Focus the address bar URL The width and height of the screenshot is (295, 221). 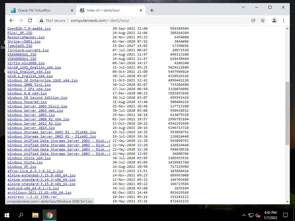pos(100,20)
